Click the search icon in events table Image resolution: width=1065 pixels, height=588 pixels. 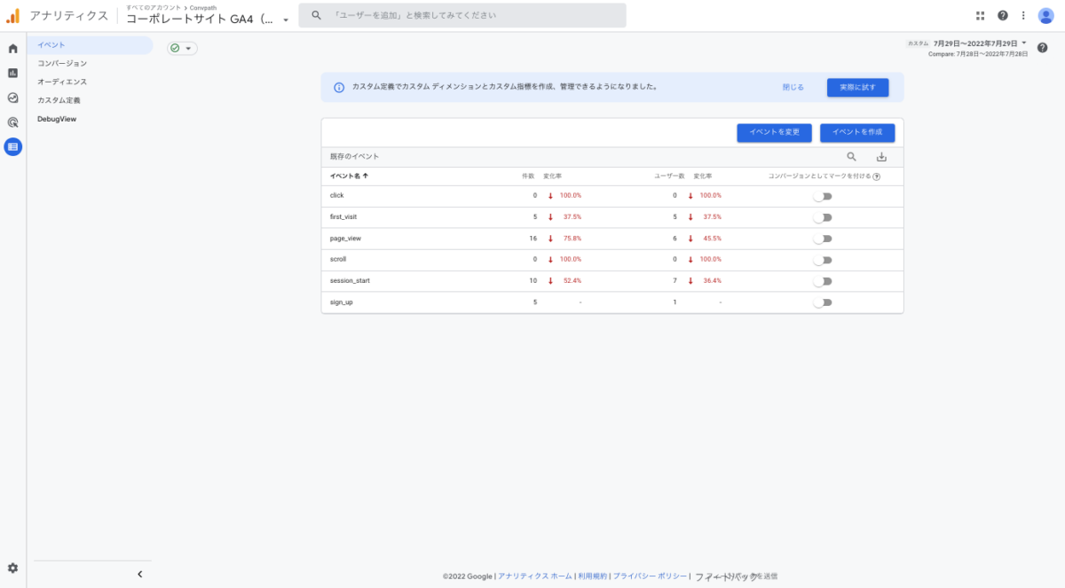(x=851, y=157)
